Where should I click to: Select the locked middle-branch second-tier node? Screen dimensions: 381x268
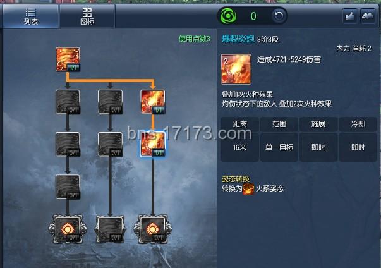tap(110, 102)
